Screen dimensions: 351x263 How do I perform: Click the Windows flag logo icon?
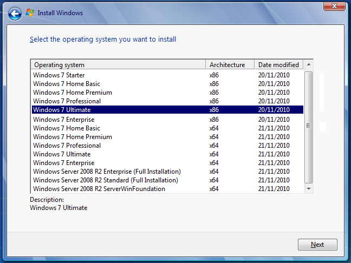30,13
